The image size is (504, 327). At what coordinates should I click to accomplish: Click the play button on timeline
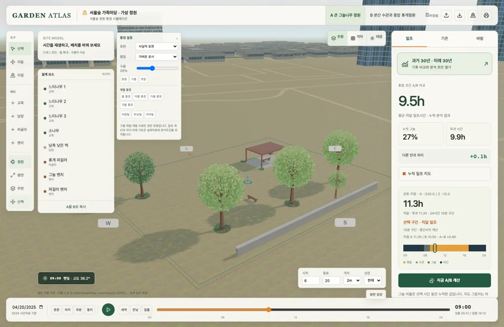click(108, 310)
